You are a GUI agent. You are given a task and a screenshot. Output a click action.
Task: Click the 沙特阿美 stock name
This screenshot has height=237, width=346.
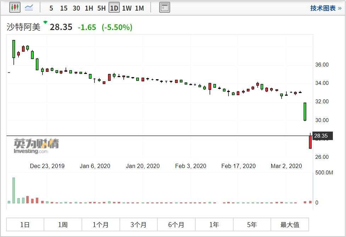24,27
